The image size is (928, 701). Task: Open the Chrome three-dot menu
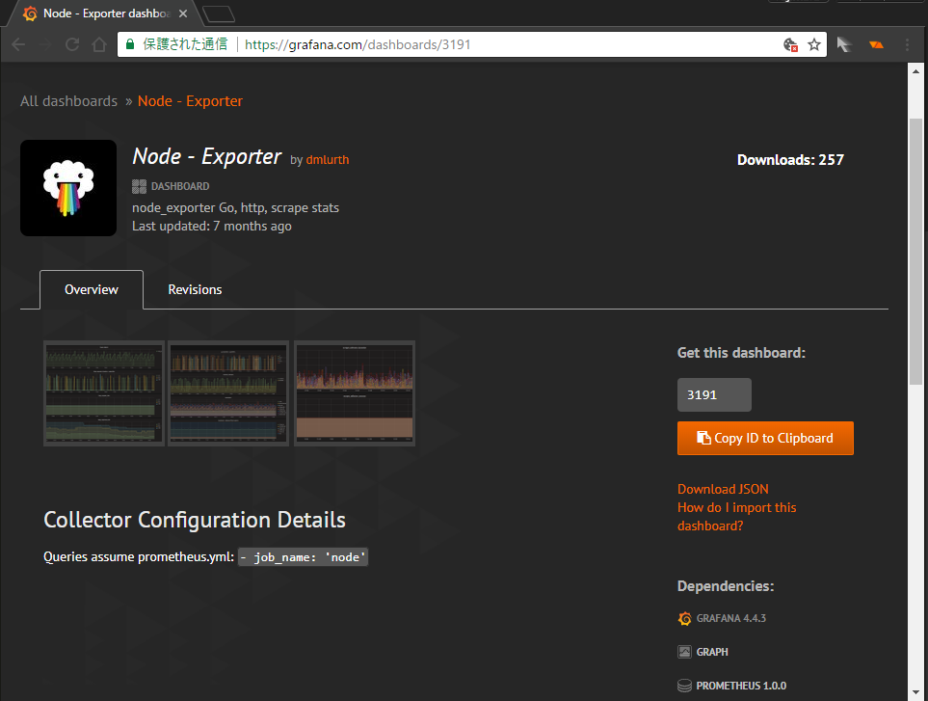[x=908, y=44]
